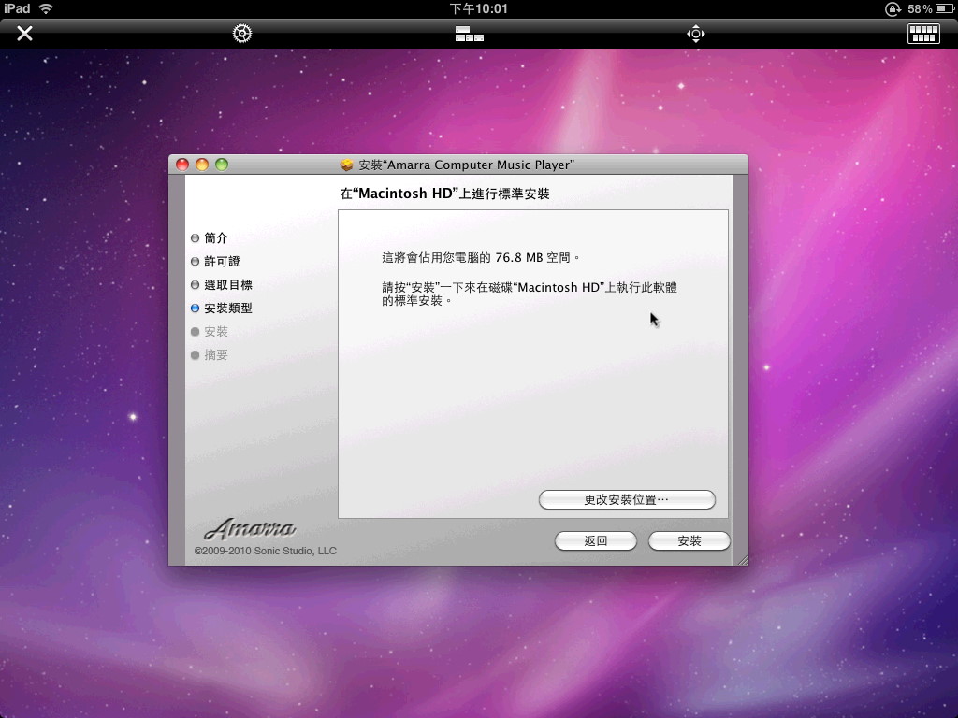The width and height of the screenshot is (958, 718).
Task: Click the 安裝 install button
Action: click(x=689, y=541)
